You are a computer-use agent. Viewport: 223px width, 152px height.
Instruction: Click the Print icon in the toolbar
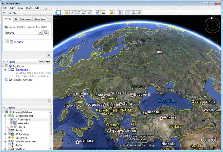click(x=134, y=13)
